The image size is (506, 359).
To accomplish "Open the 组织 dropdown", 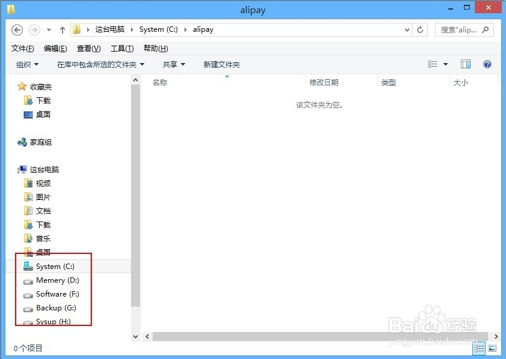I will pos(28,64).
